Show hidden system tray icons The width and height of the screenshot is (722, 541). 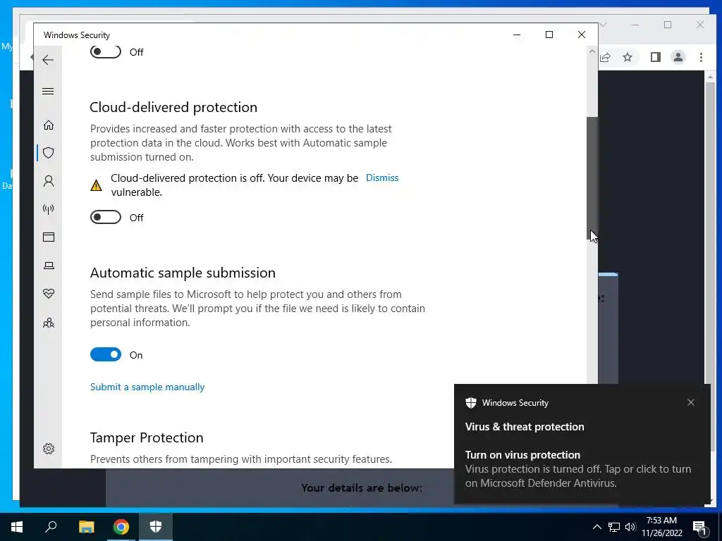[596, 527]
